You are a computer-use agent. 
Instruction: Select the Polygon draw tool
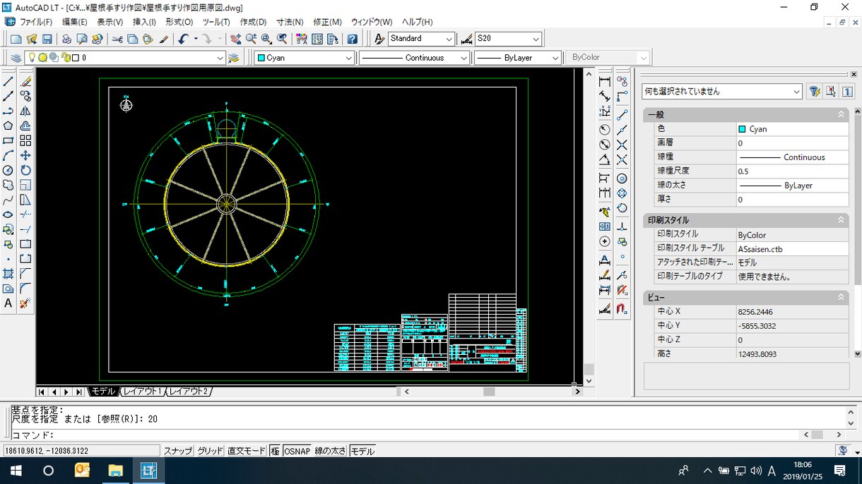tap(8, 126)
